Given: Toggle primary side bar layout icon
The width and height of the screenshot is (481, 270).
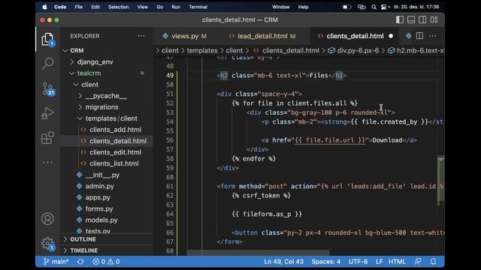Looking at the screenshot, I should (x=399, y=20).
